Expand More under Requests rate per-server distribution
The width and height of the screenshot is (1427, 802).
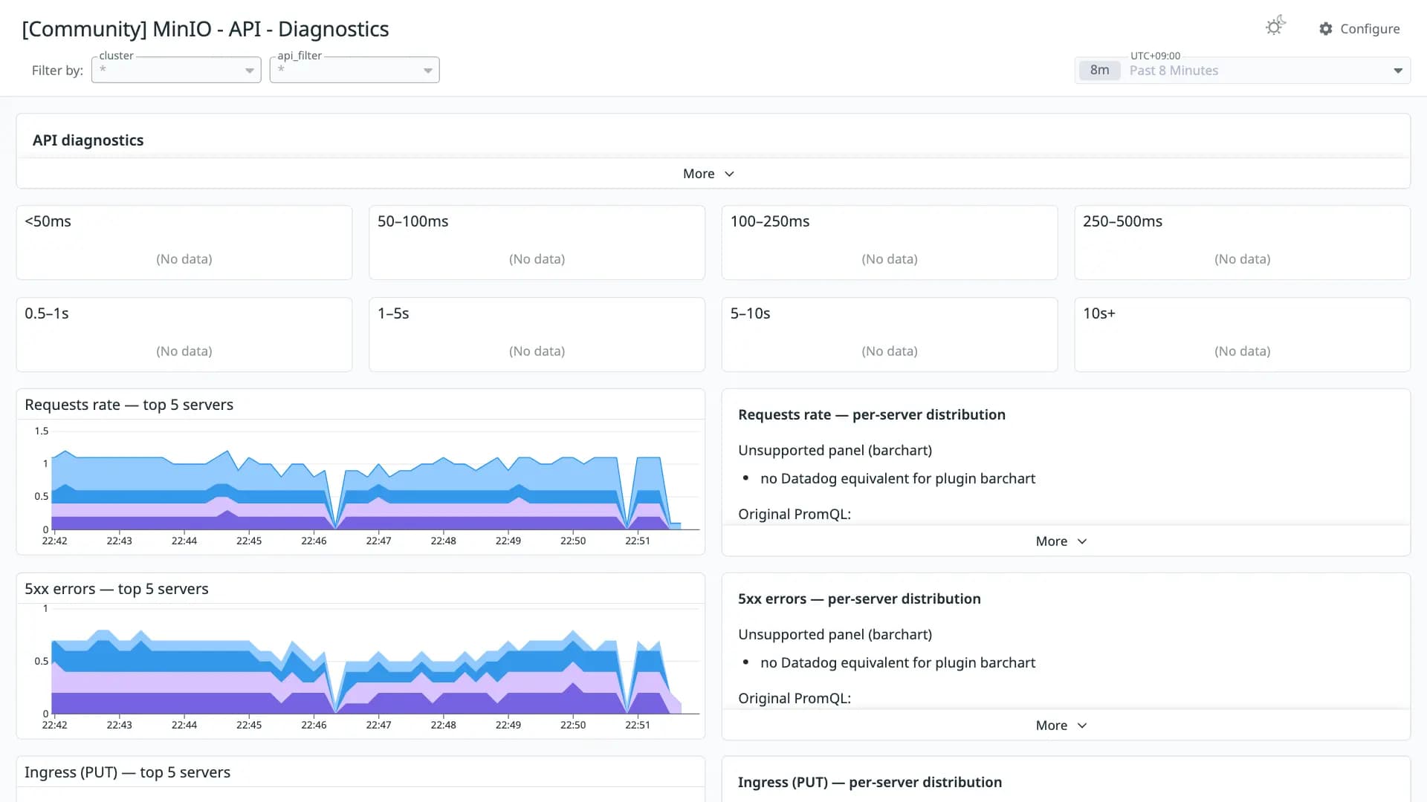(x=1061, y=541)
